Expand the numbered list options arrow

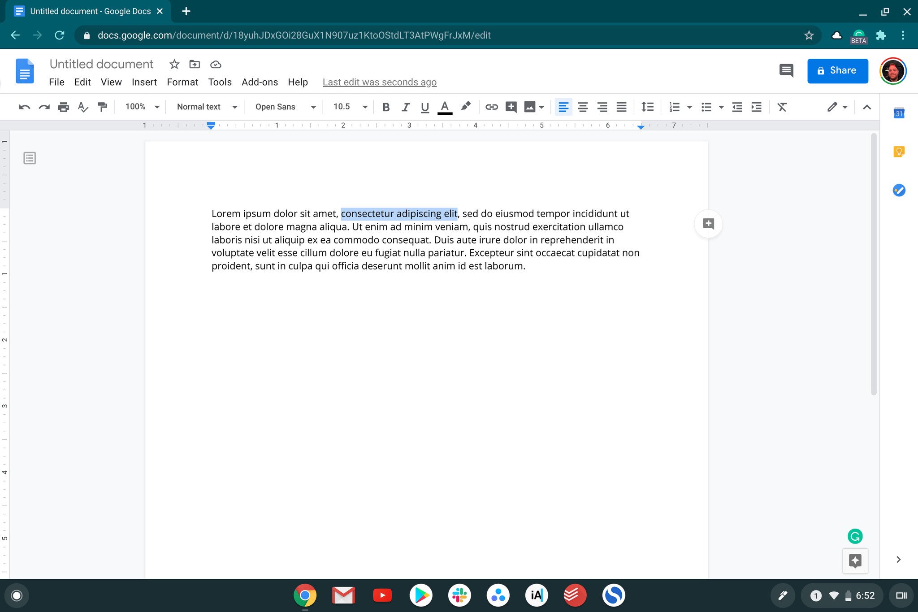click(x=689, y=107)
